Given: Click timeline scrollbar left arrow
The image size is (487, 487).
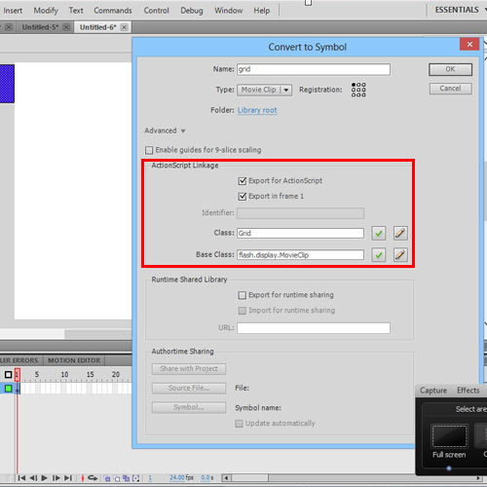Looking at the screenshot, I should tap(226, 478).
